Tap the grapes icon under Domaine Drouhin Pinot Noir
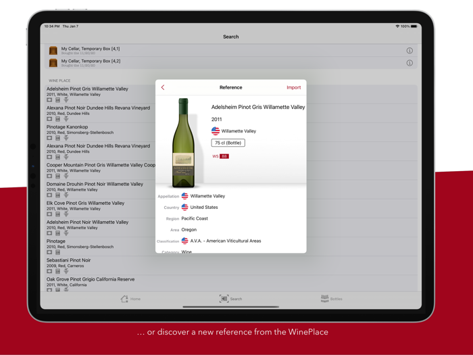The image size is (473, 355). click(x=66, y=195)
